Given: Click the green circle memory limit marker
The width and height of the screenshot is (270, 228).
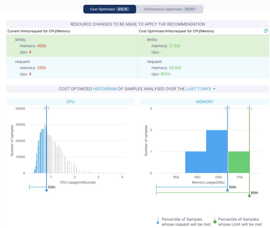Looking at the screenshot, I should 249,196.
